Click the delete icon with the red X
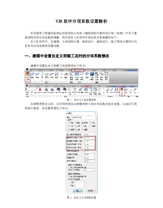This screenshot has height=208, width=163. (x=66, y=74)
